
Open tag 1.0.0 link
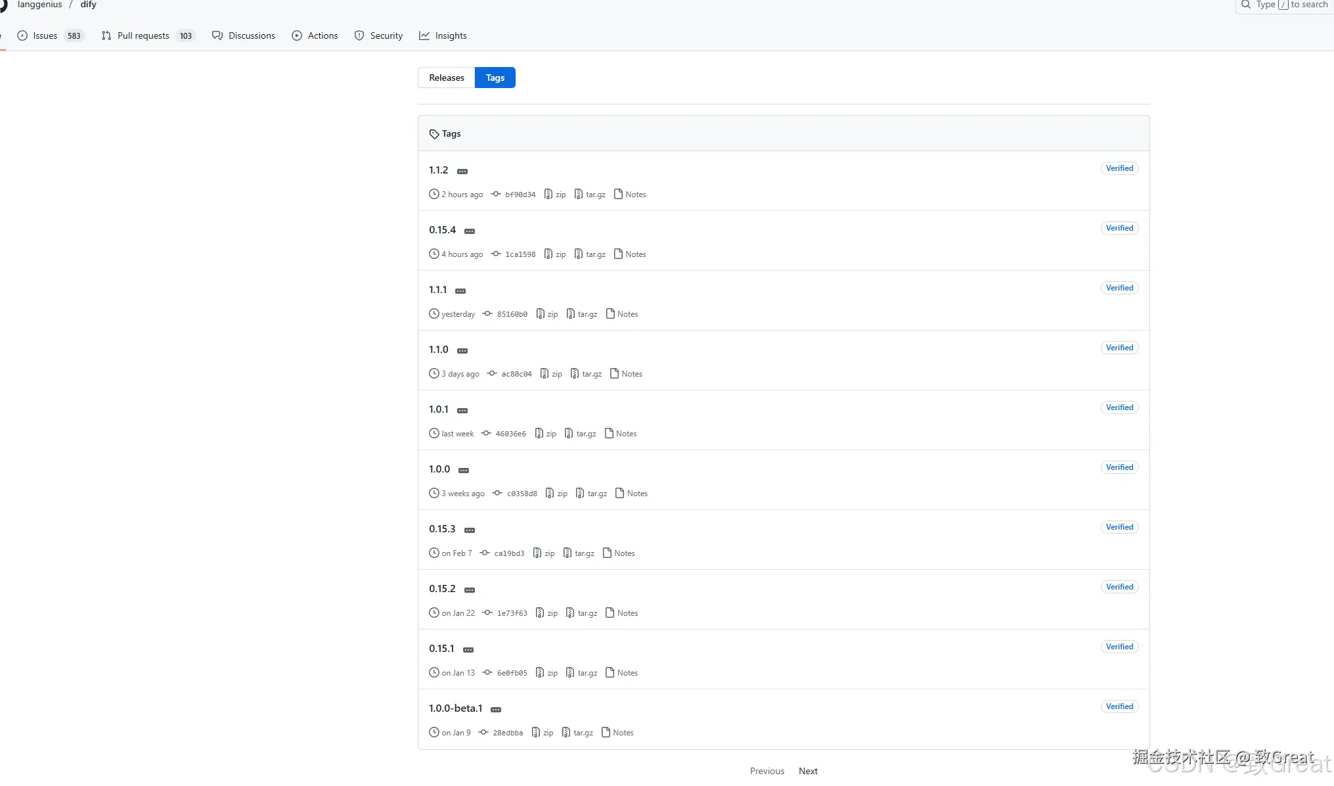(x=439, y=469)
